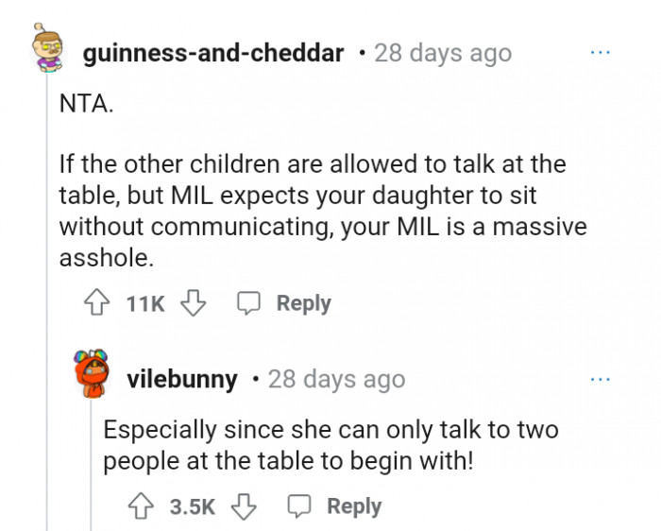Viewport: 661px width, 531px height.
Task: Open guinness-and-cheddar's user profile
Action: 213,53
